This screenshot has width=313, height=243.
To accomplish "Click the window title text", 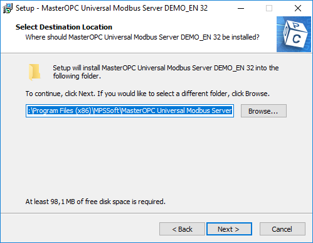I will tap(112, 8).
